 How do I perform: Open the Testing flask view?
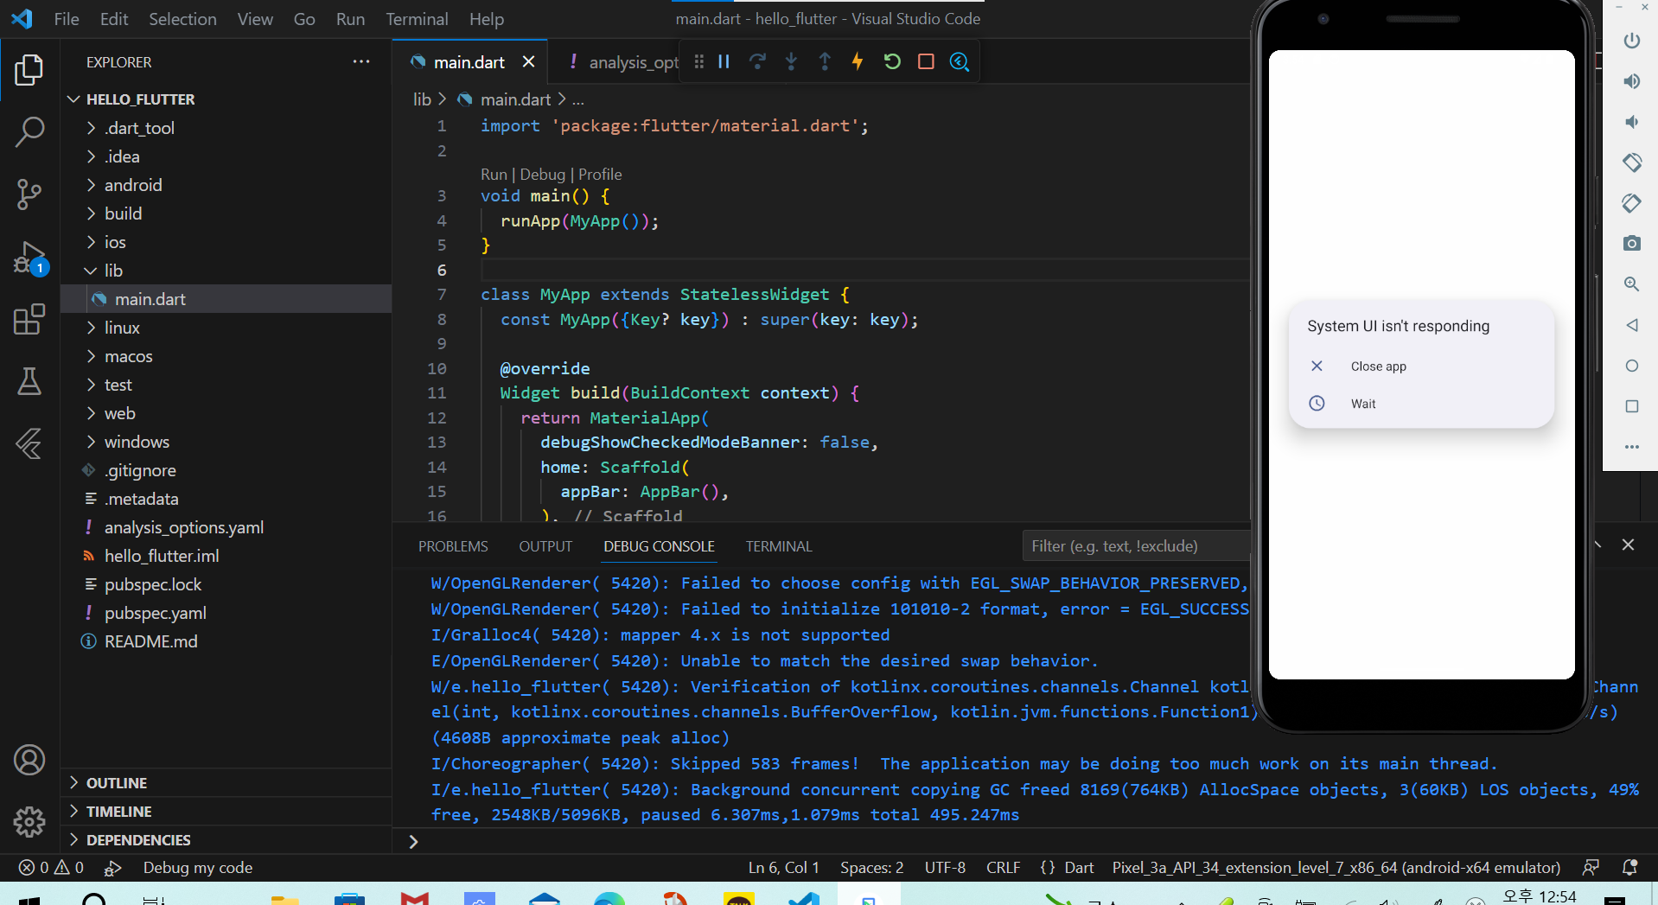coord(29,381)
